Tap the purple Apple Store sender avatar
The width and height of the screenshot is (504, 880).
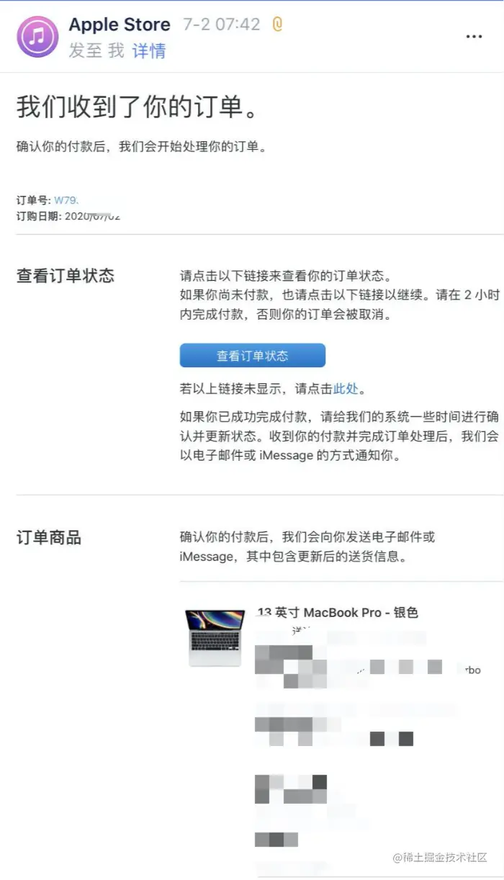[x=37, y=37]
